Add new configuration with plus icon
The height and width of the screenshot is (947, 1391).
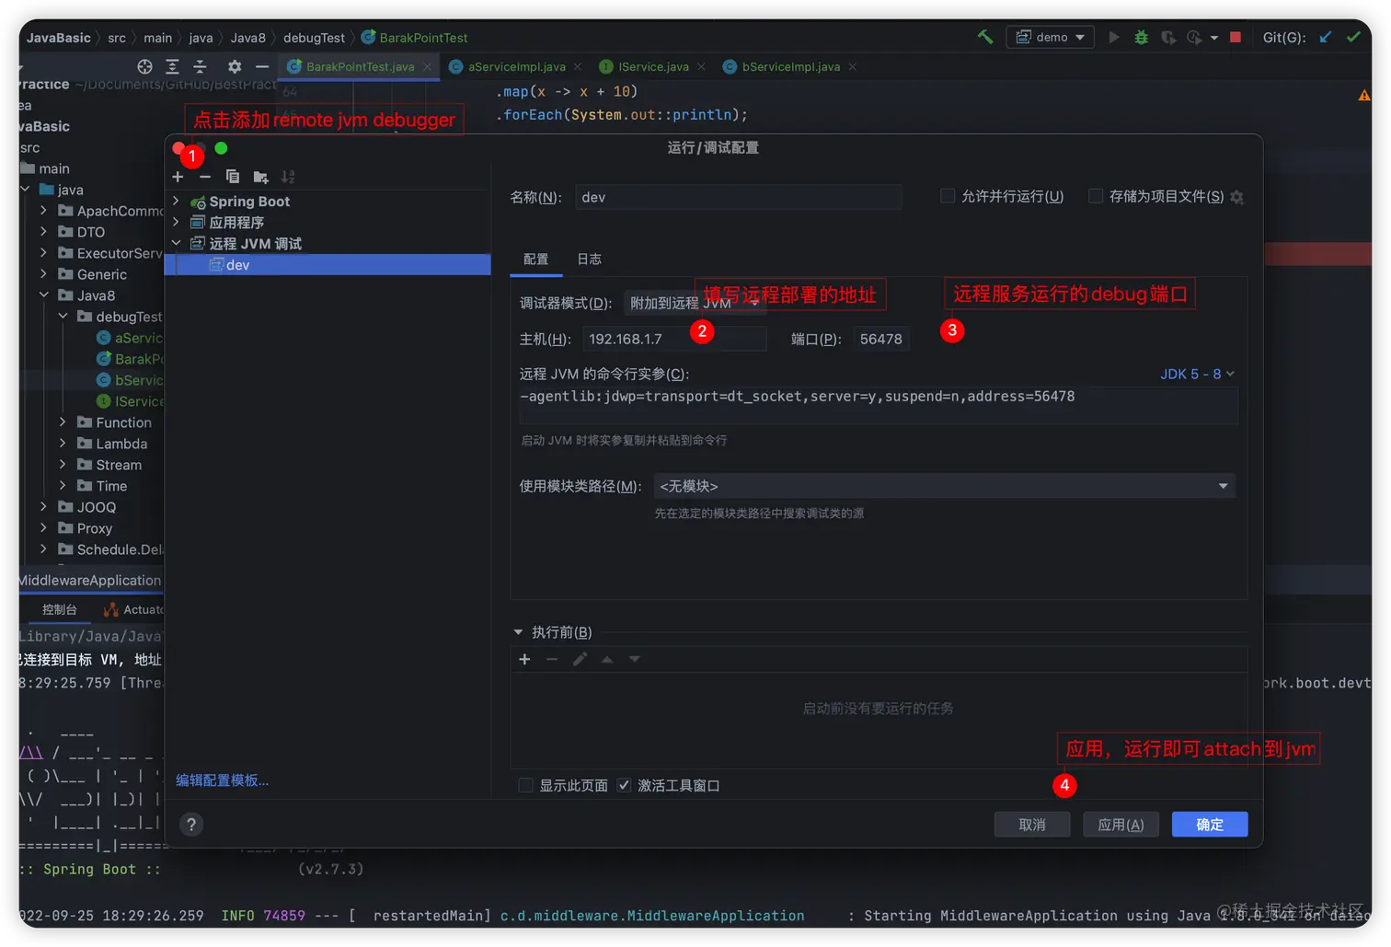pos(178,177)
